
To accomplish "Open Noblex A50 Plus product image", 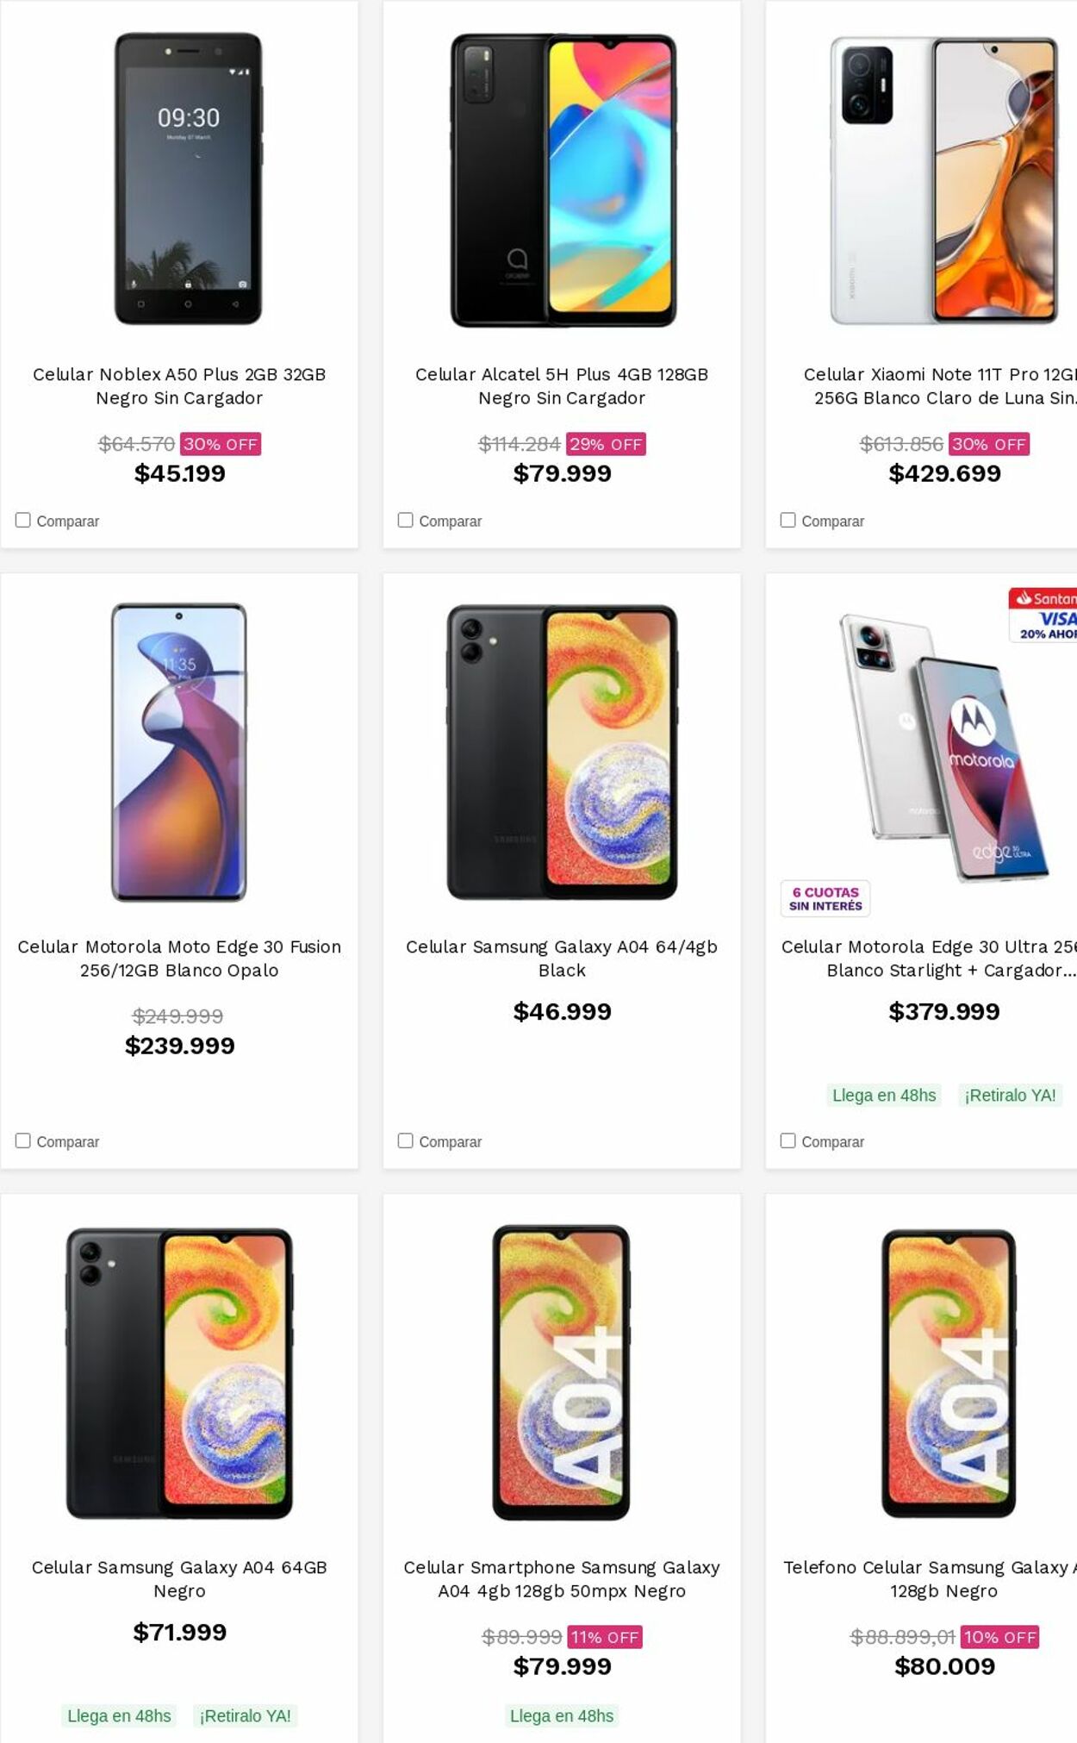I will 188,179.
